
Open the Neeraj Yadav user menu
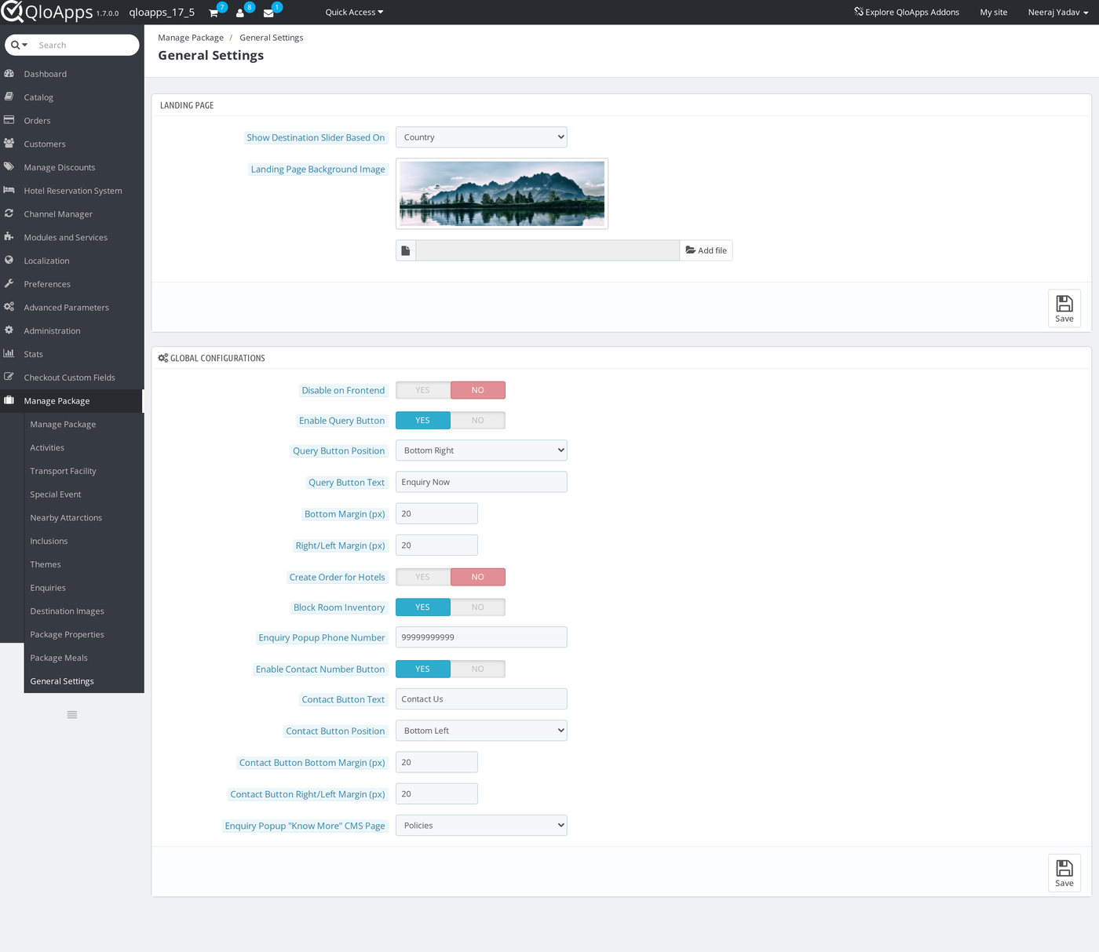point(1058,13)
